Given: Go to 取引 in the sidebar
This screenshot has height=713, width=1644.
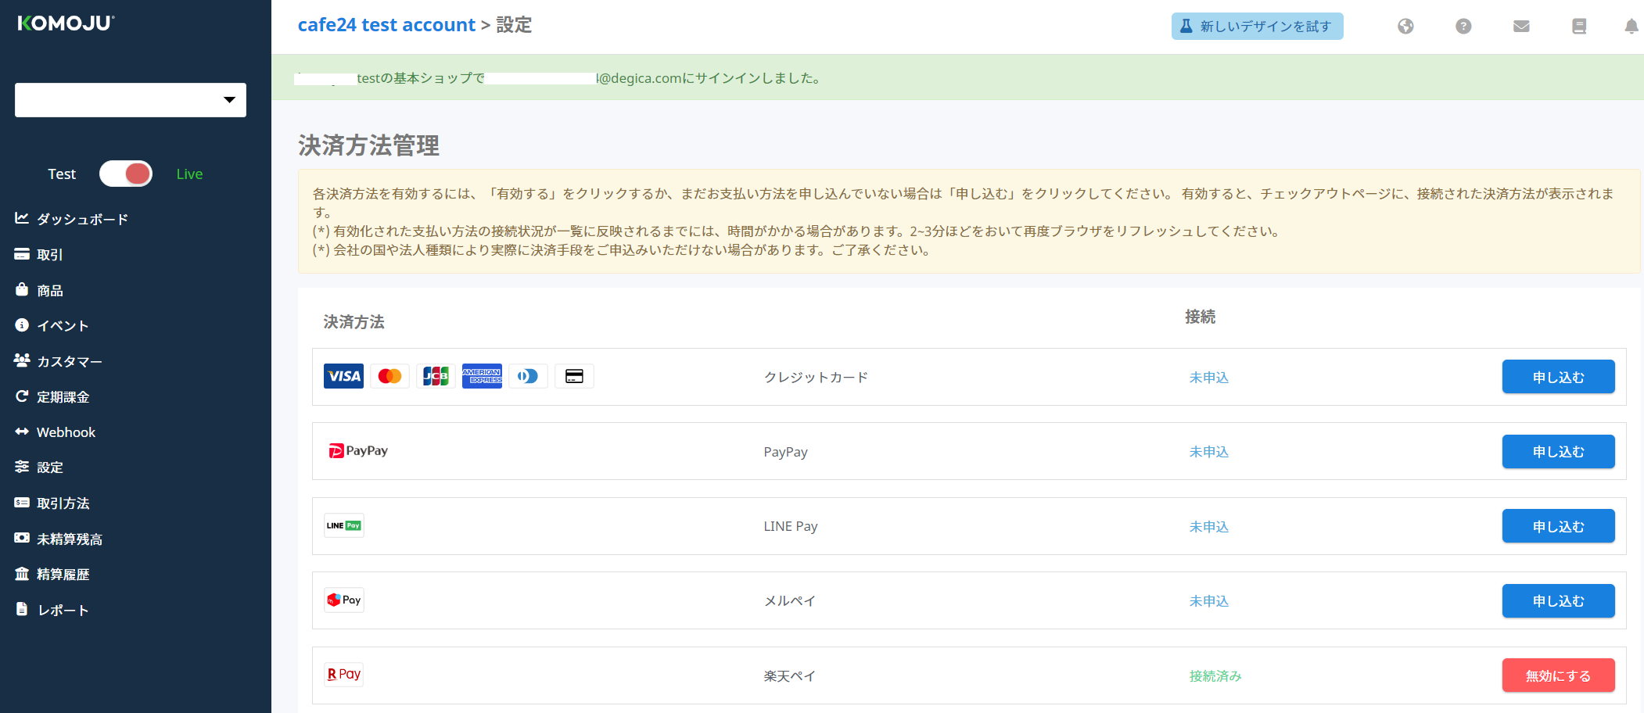Looking at the screenshot, I should point(49,255).
